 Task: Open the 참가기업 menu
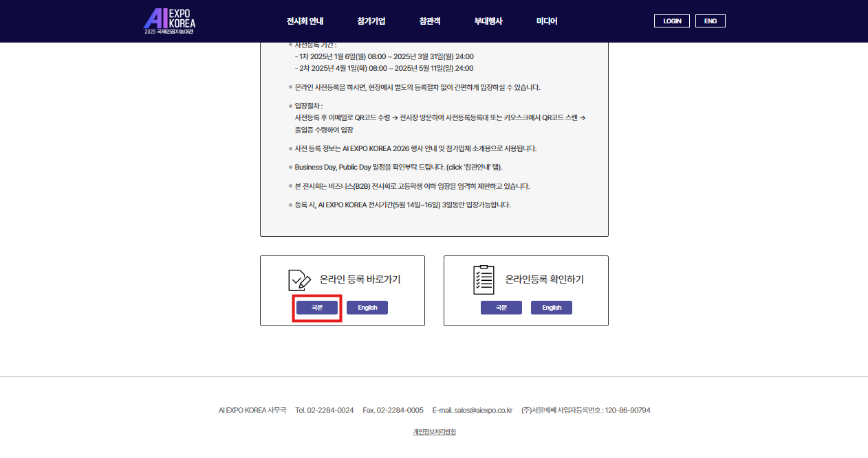pos(371,21)
